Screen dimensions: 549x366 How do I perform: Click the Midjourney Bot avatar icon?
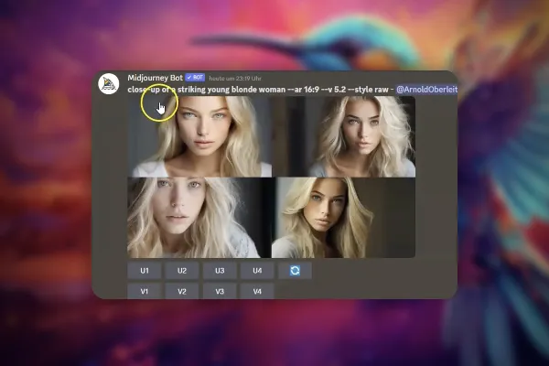point(109,84)
